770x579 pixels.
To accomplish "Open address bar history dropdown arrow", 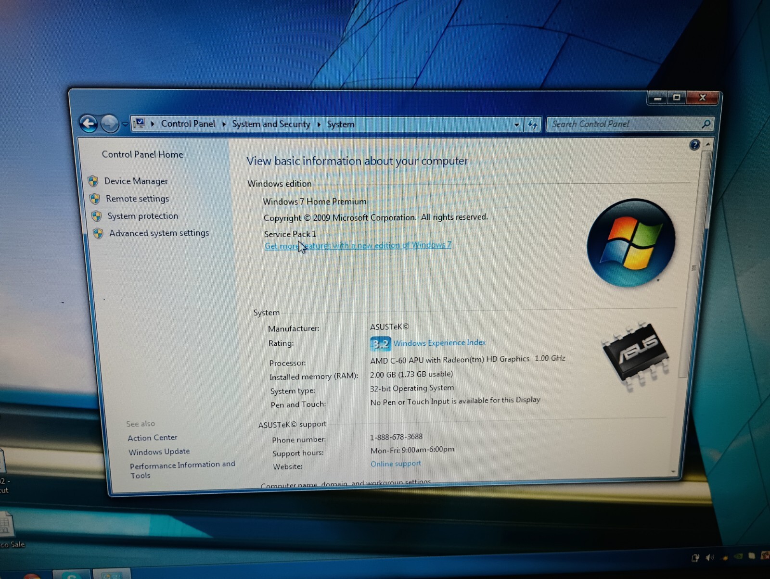I will (516, 125).
